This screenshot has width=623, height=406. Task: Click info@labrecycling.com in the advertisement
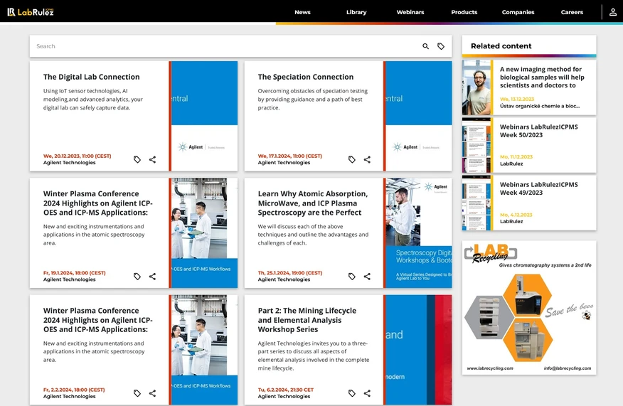coord(568,368)
